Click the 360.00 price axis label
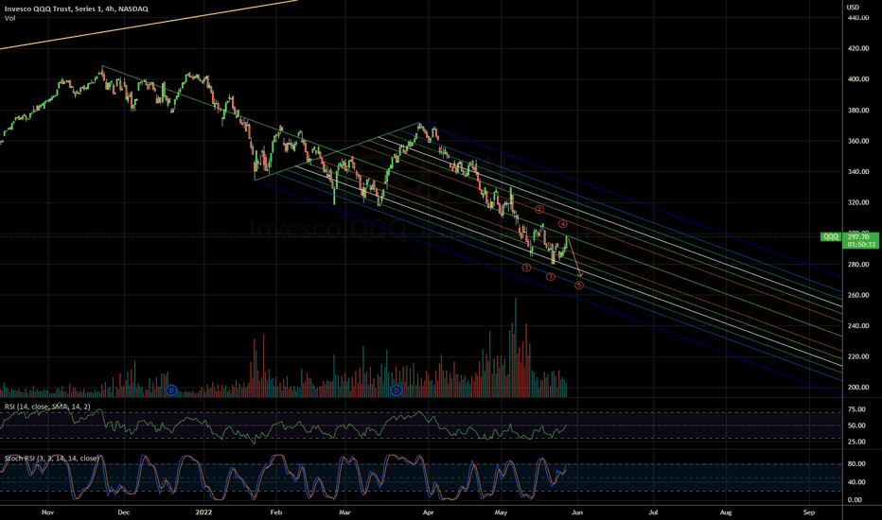882x520 pixels. point(858,141)
